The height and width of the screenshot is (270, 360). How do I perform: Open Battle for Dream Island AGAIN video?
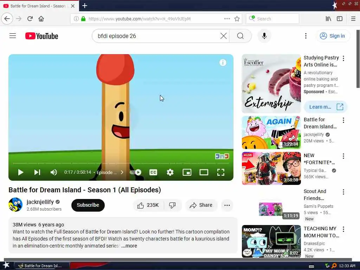tap(271, 133)
